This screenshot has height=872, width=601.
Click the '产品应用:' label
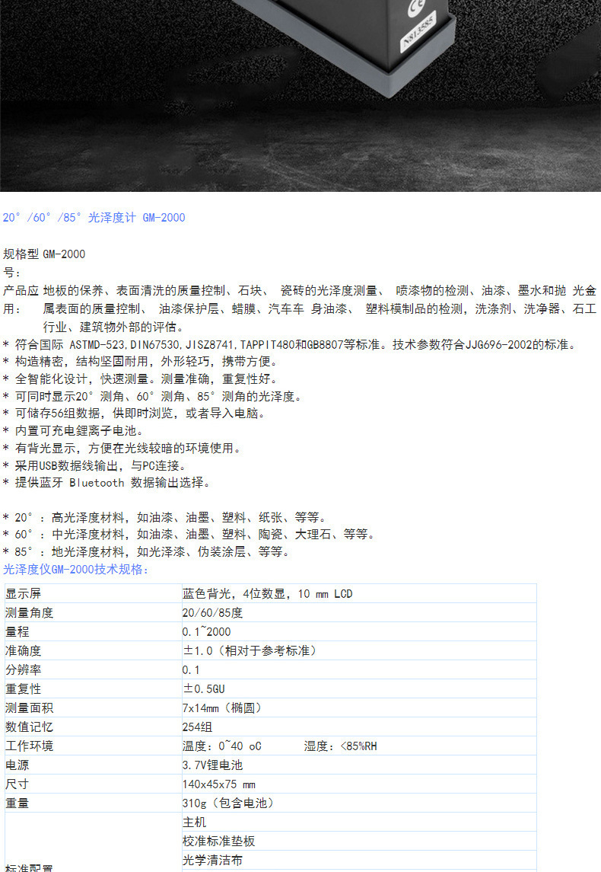coord(21,299)
